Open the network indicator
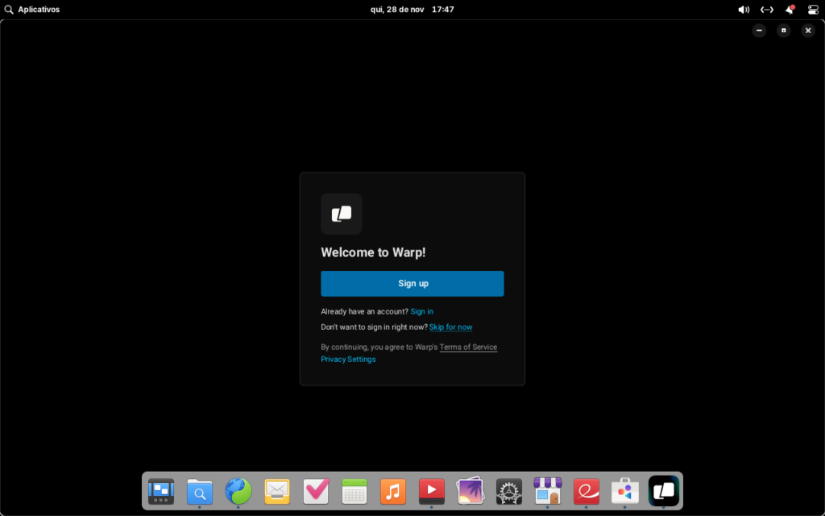The width and height of the screenshot is (825, 516). click(767, 10)
